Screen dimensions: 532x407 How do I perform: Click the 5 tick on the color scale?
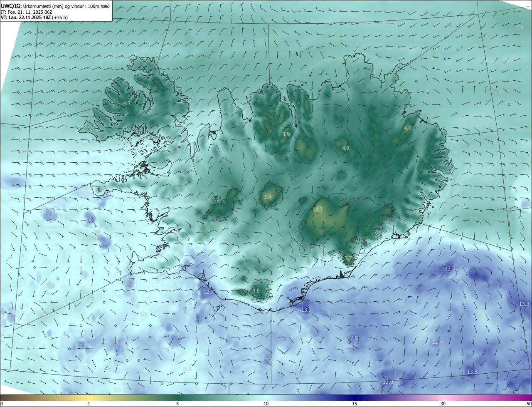[x=177, y=404]
